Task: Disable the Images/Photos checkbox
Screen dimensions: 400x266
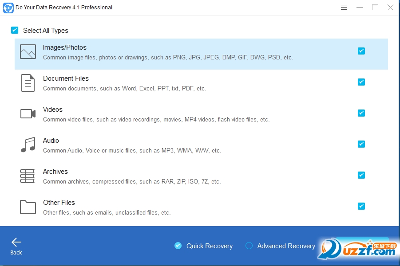Action: click(361, 51)
